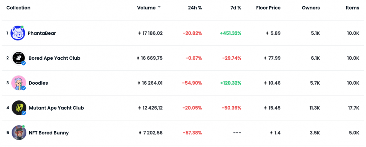The height and width of the screenshot is (147, 366).
Task: Open the PhantaBear collection avatar
Action: pyautogui.click(x=18, y=33)
